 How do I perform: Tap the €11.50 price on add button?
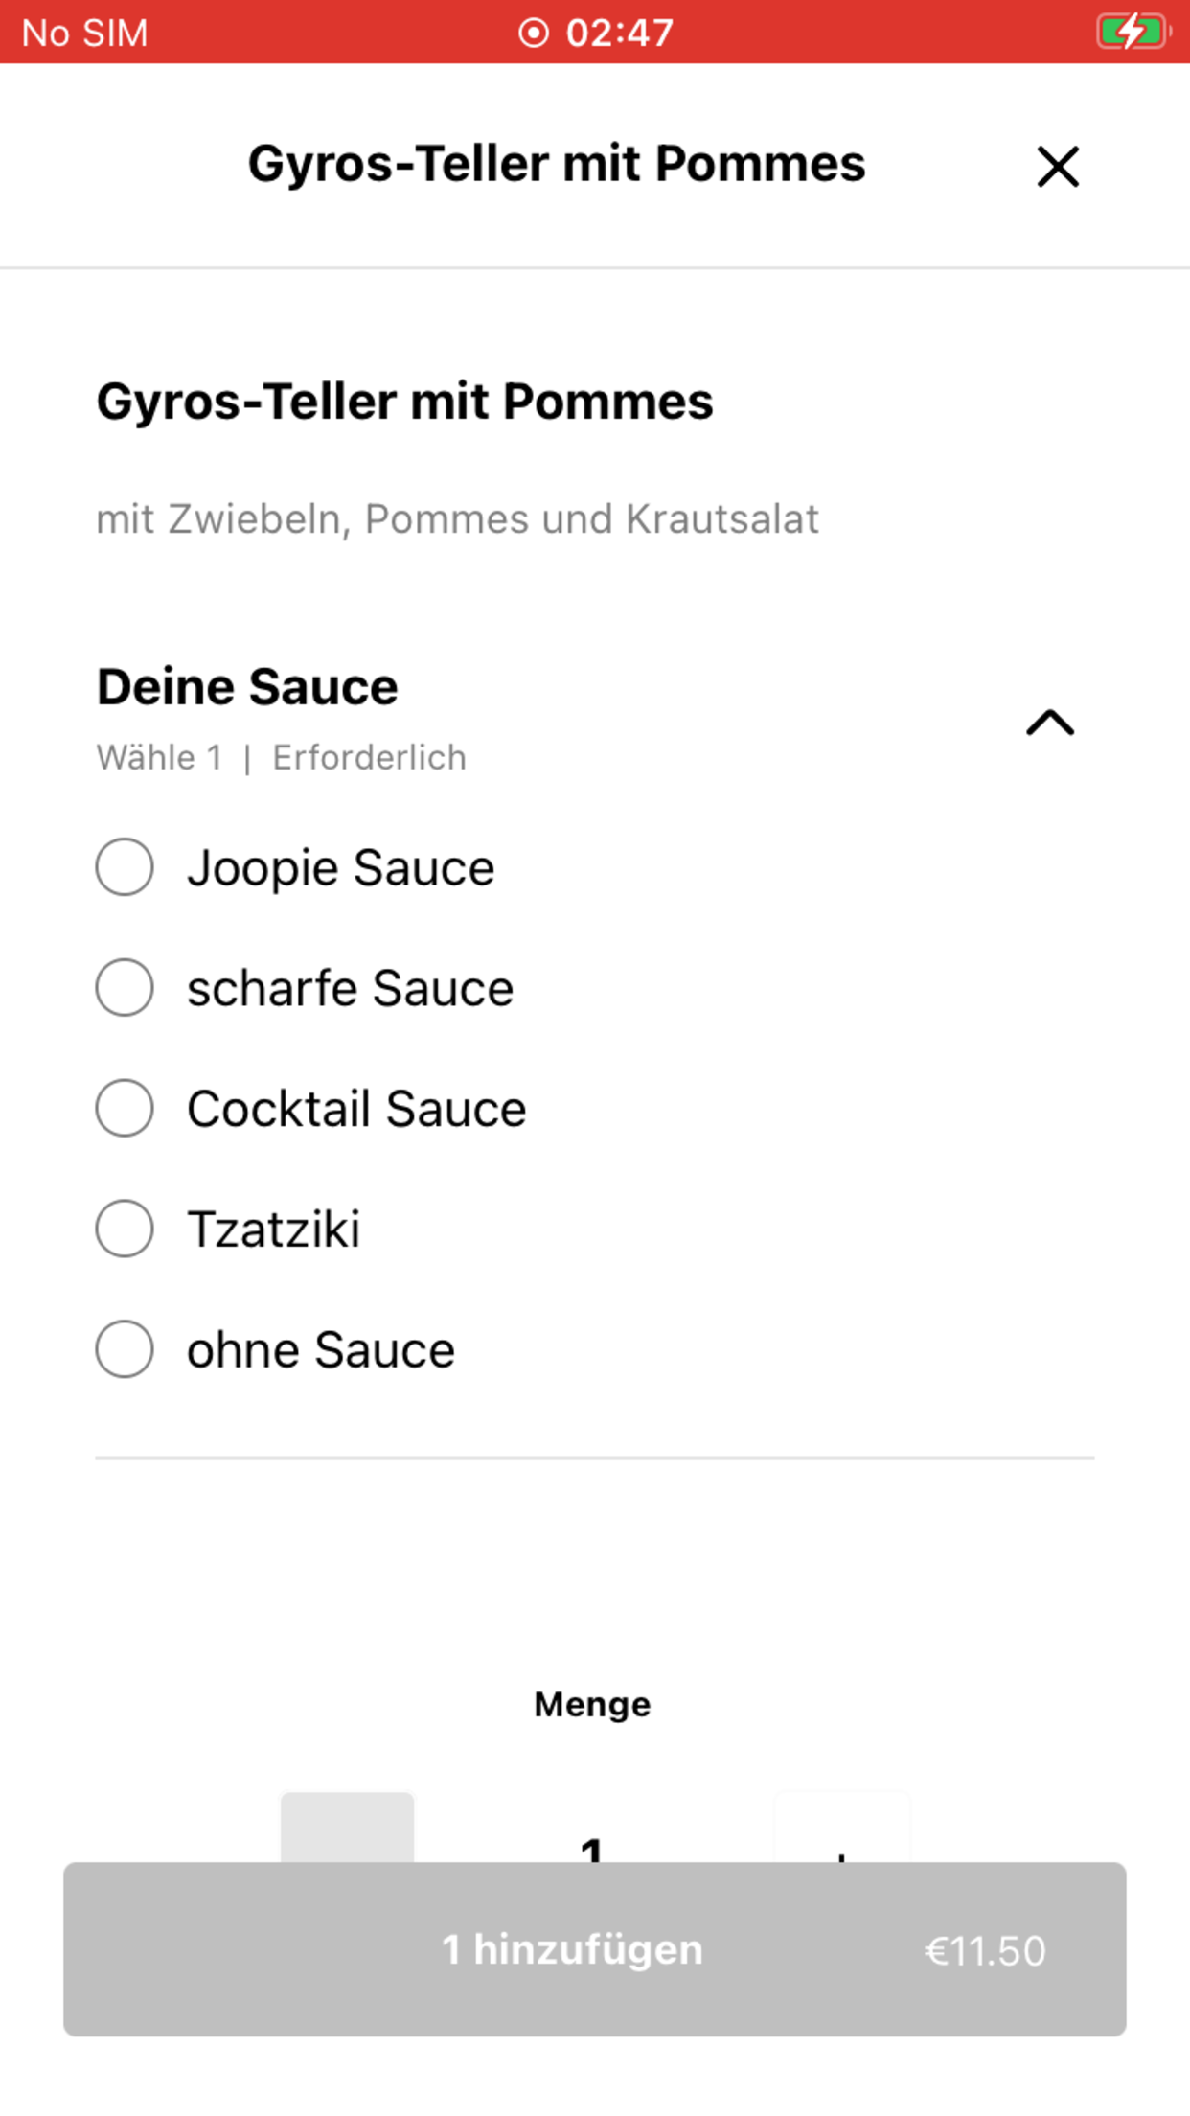click(985, 1951)
